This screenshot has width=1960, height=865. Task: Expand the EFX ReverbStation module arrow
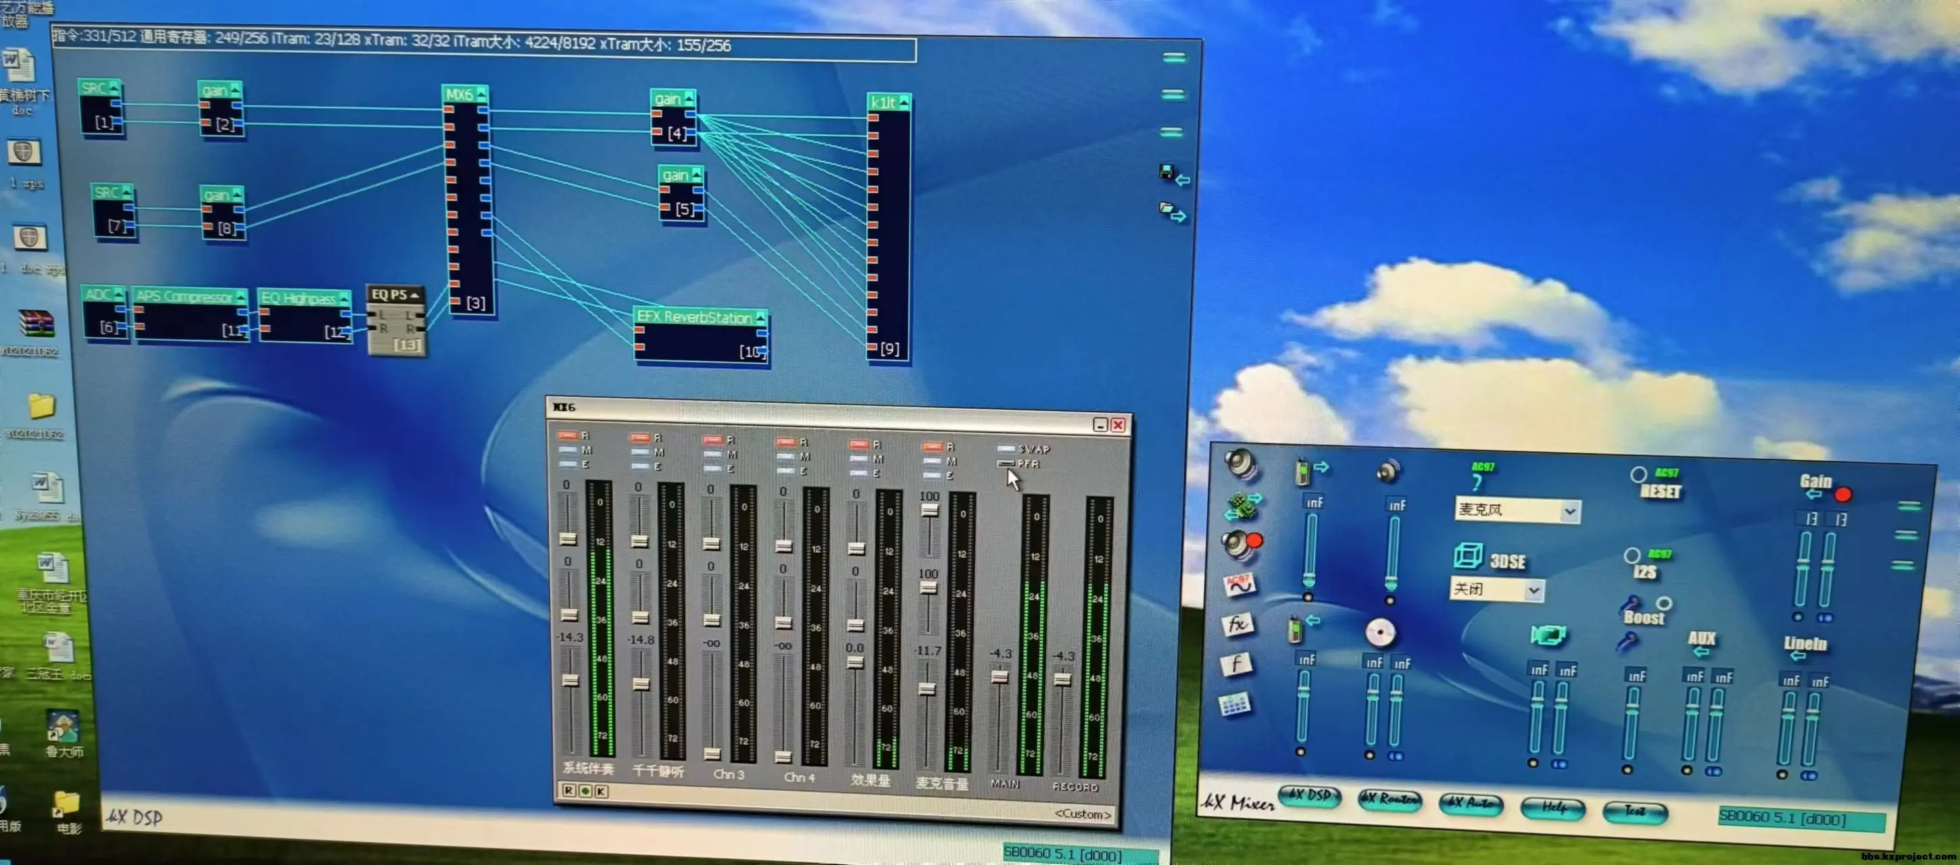pyautogui.click(x=760, y=318)
